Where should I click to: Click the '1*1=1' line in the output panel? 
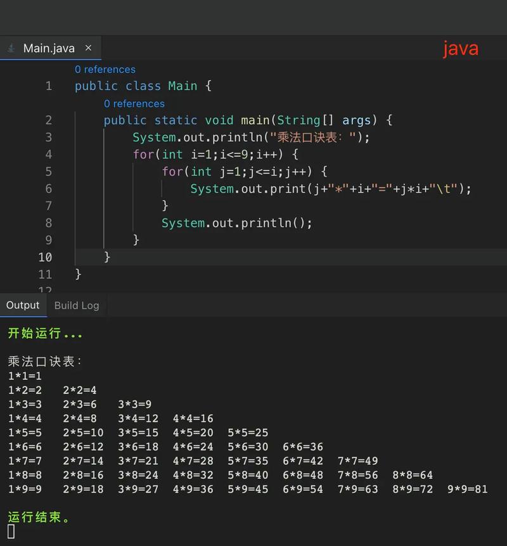pyautogui.click(x=22, y=376)
